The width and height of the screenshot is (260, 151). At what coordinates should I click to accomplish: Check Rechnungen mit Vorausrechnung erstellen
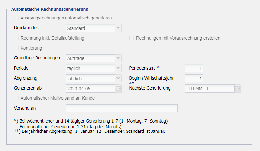coord(132,38)
